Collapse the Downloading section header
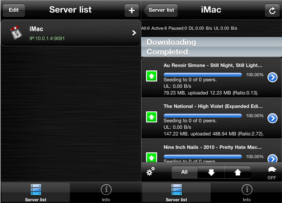This screenshot has height=203, width=282. [x=212, y=42]
